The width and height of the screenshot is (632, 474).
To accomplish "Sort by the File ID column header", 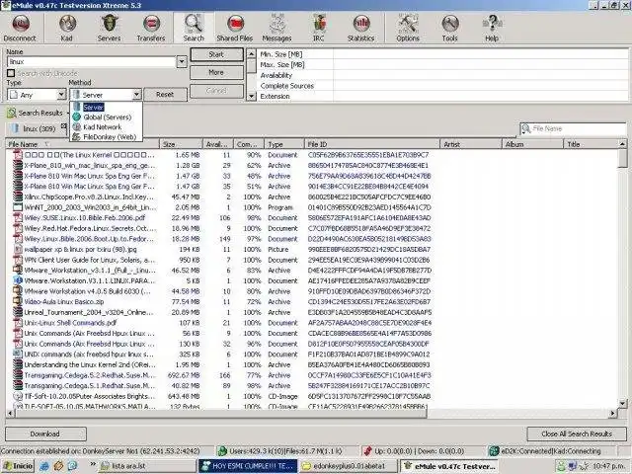I will point(372,144).
